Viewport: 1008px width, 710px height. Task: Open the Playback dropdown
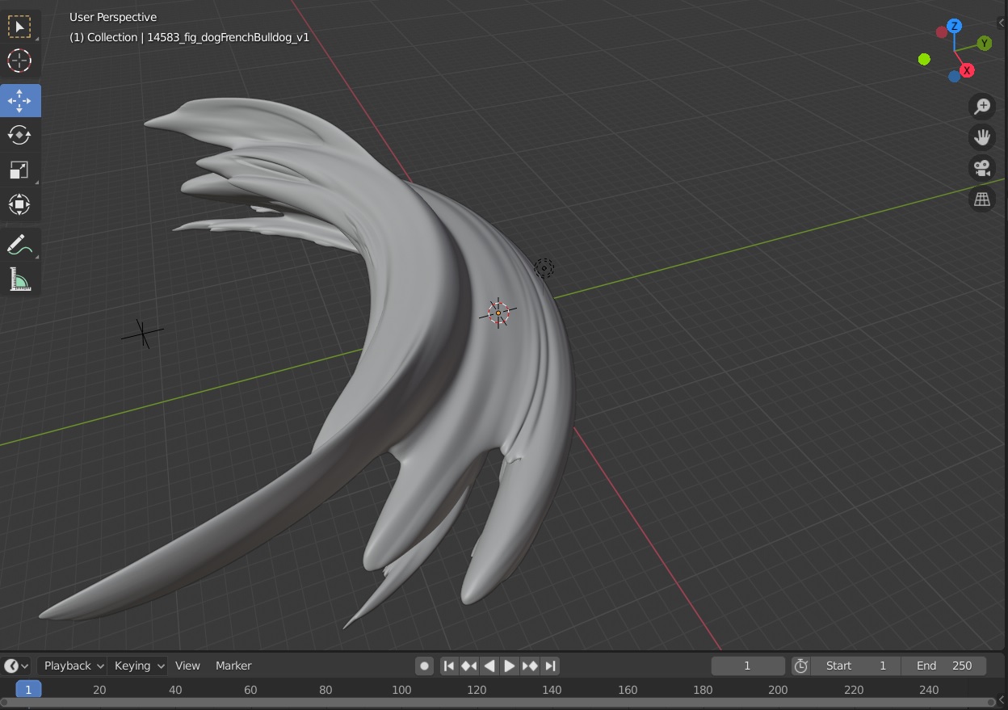[x=72, y=666]
